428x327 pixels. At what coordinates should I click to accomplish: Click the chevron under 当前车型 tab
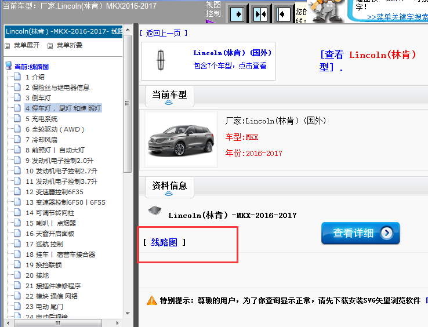pyautogui.click(x=169, y=103)
